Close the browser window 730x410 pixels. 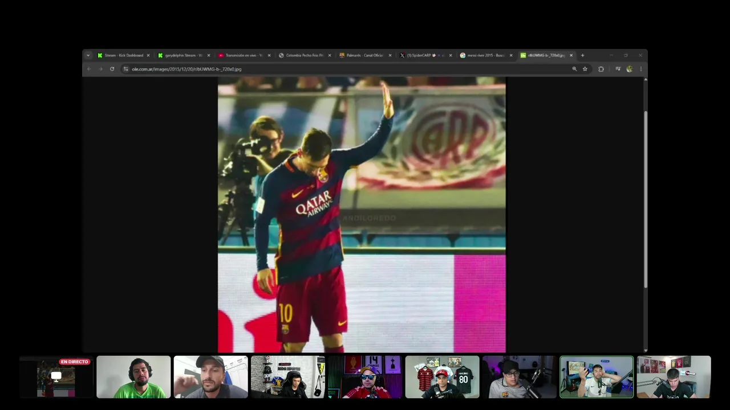[x=640, y=55]
